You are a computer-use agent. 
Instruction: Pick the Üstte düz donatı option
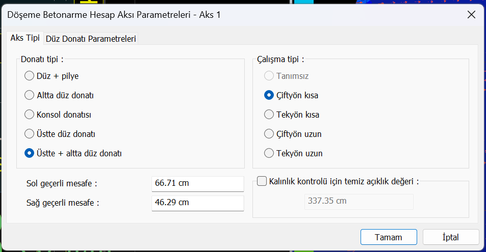(x=30, y=134)
